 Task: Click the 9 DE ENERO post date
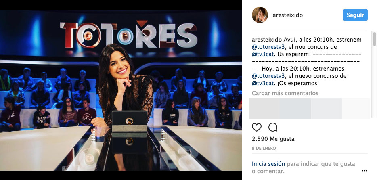(264, 148)
